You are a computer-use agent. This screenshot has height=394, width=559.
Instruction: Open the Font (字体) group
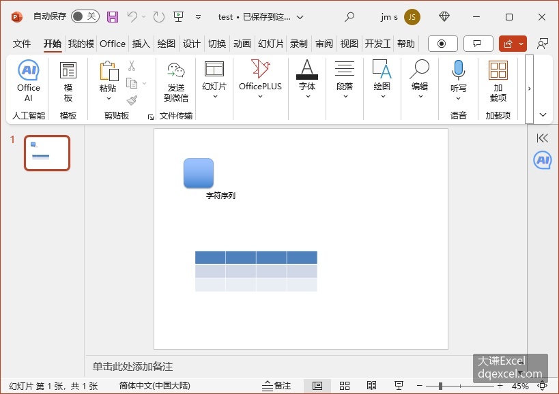(307, 79)
